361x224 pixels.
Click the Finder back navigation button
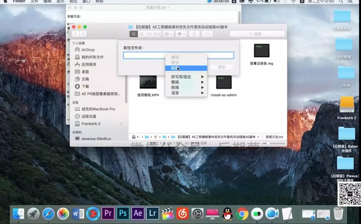pos(76,34)
